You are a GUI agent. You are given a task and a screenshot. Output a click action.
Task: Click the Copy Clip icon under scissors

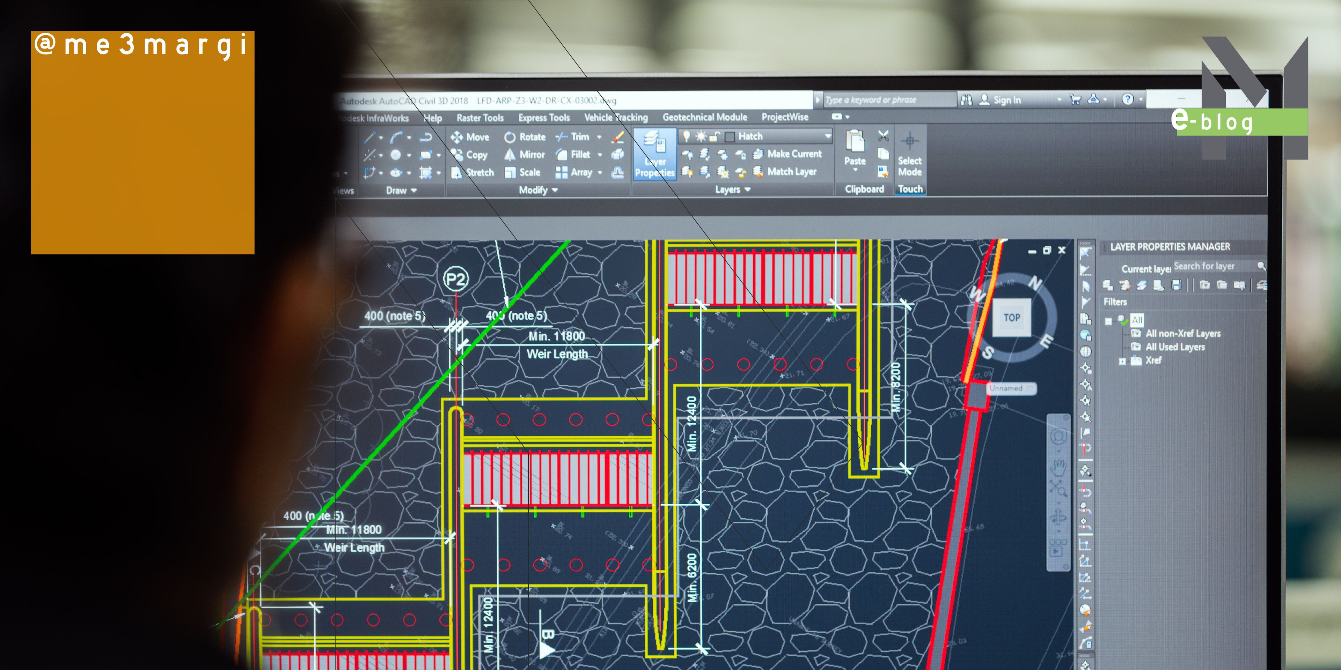tap(884, 154)
